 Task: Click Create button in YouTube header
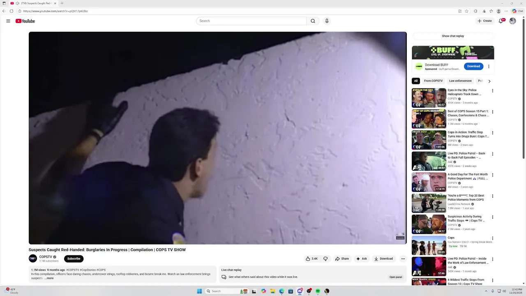[x=484, y=21]
